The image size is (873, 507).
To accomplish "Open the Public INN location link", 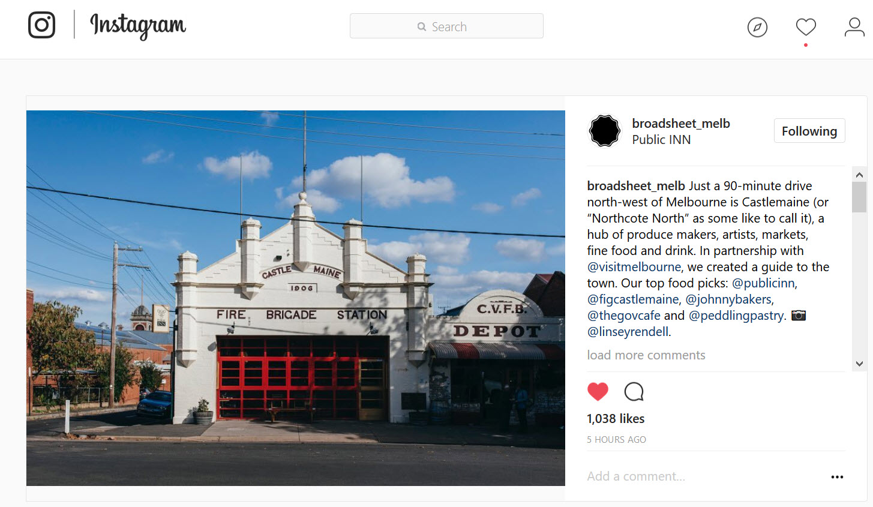I will coord(661,140).
